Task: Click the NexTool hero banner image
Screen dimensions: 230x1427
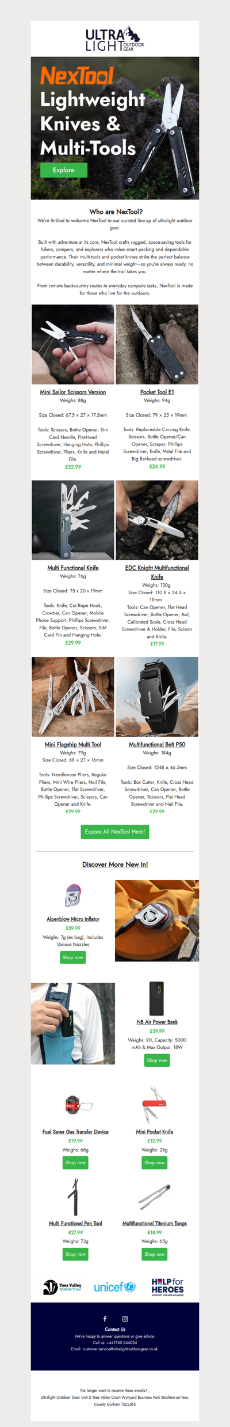Action: 115,128
